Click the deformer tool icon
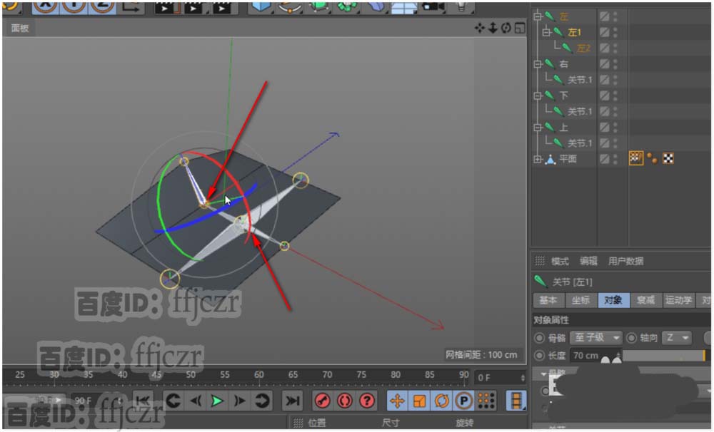714x432 pixels. (x=376, y=7)
